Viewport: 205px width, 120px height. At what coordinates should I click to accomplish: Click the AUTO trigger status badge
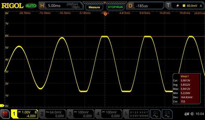coord(31,6)
